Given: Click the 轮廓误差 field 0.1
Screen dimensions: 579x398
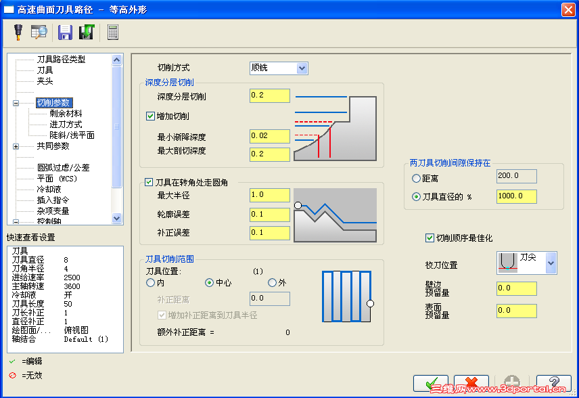Looking at the screenshot, I should click(270, 215).
